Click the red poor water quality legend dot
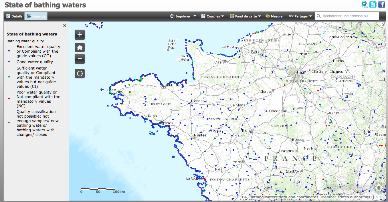 coord(9,99)
